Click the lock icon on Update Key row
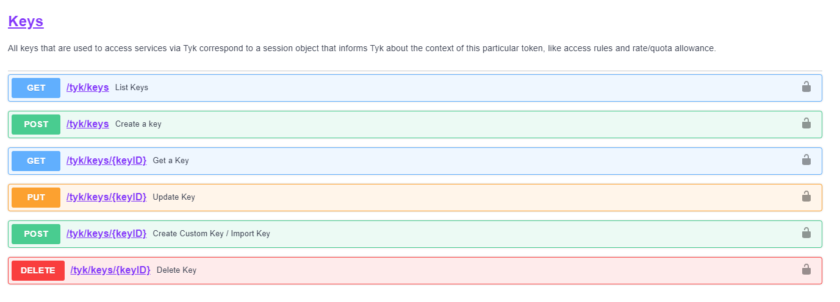The image size is (840, 302). (806, 197)
